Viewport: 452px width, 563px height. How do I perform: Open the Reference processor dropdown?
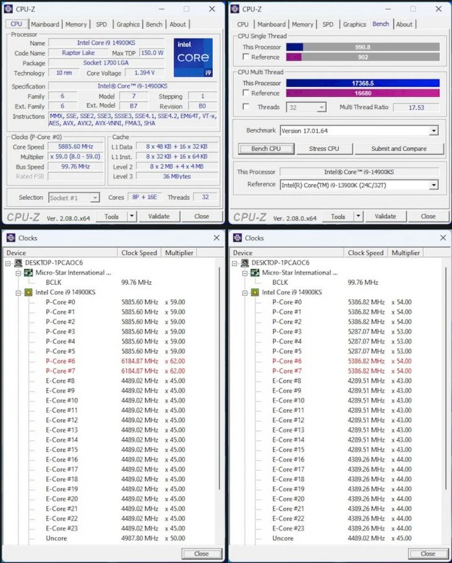434,185
